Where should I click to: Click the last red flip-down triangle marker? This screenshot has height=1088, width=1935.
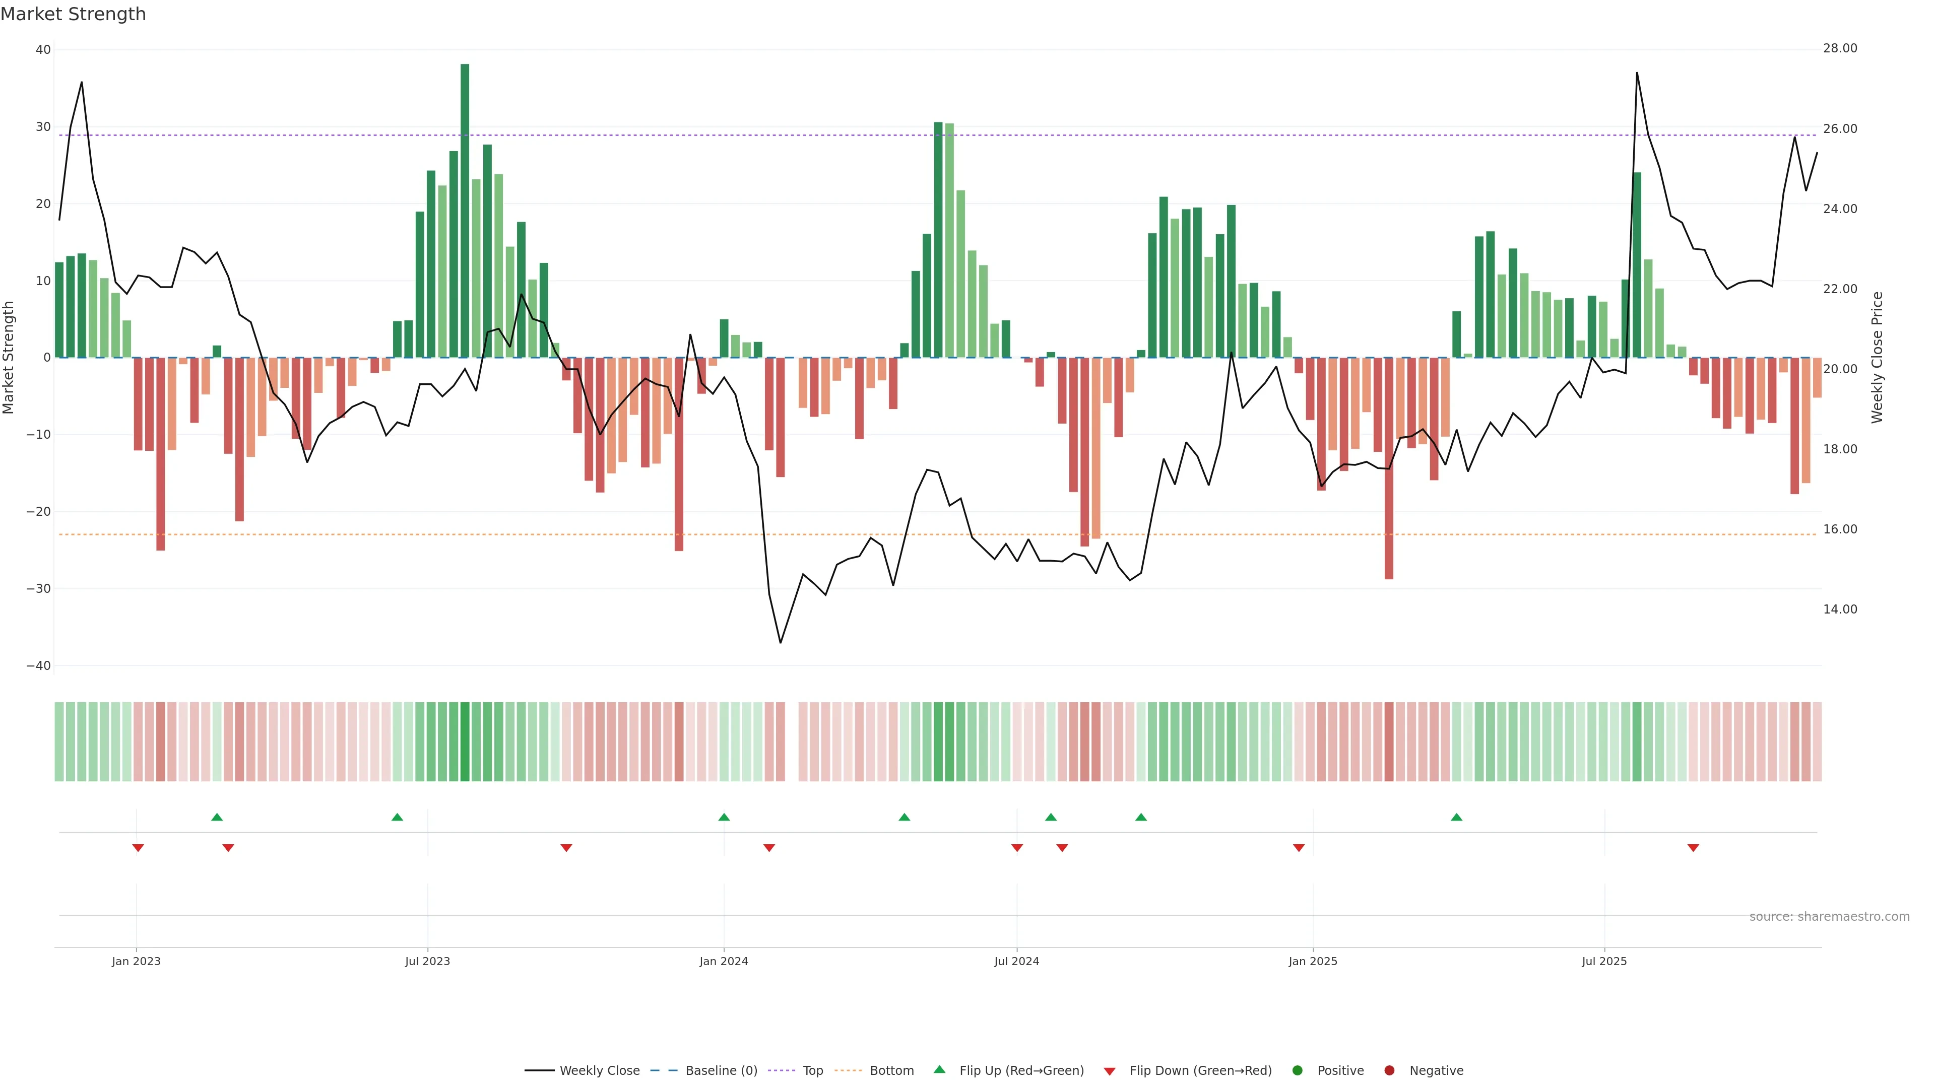1693,848
